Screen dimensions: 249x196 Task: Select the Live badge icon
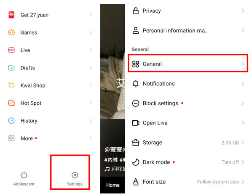[11, 50]
